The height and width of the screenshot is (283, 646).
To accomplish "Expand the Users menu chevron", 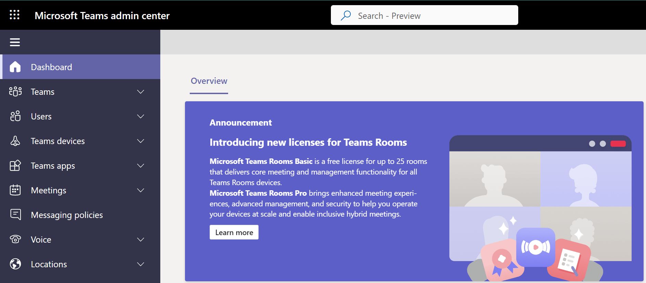I will 140,116.
